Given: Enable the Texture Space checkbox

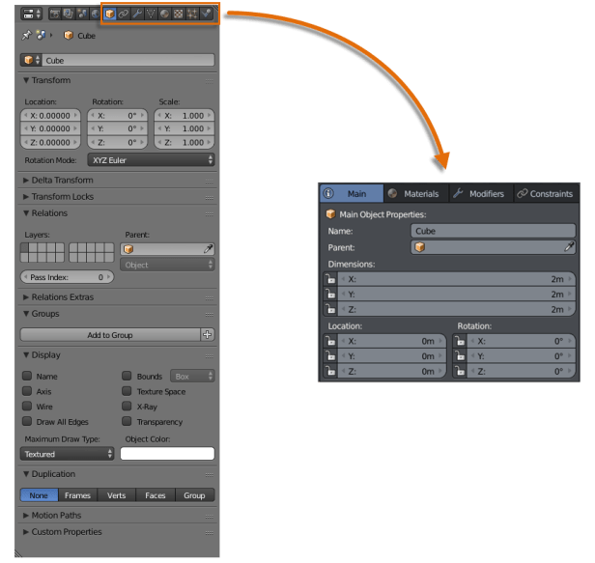Looking at the screenshot, I should [x=127, y=391].
